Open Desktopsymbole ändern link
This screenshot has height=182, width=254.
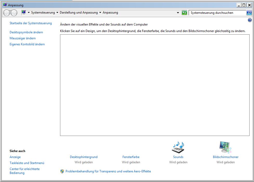[x=26, y=32]
